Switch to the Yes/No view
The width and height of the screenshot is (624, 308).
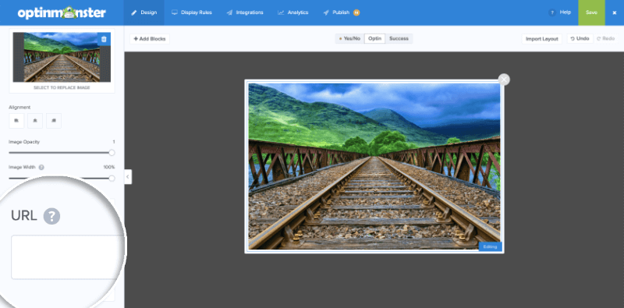click(349, 39)
